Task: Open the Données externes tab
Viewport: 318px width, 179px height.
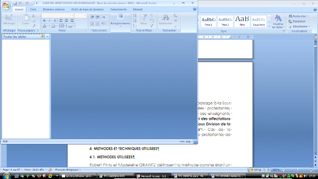Action: tap(54, 9)
